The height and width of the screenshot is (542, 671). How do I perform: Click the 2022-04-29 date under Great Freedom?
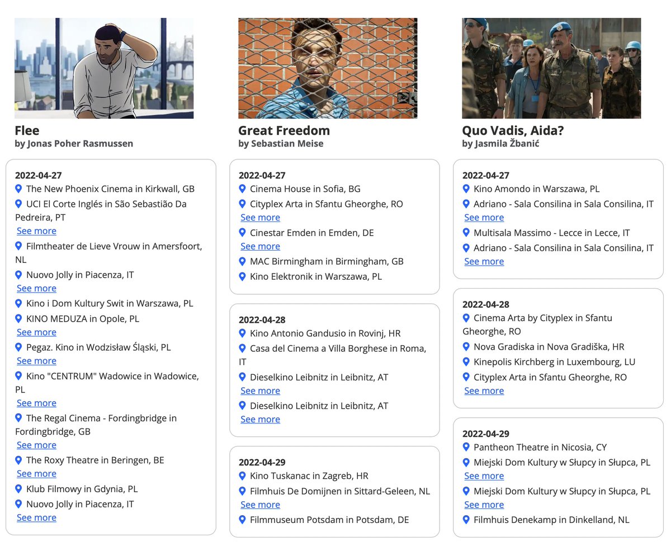click(262, 463)
